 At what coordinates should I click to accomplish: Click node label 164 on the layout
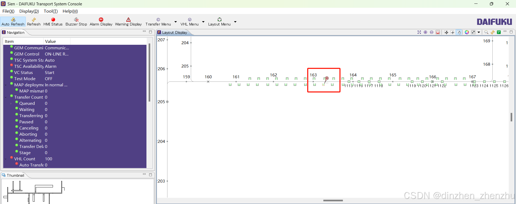pos(353,75)
